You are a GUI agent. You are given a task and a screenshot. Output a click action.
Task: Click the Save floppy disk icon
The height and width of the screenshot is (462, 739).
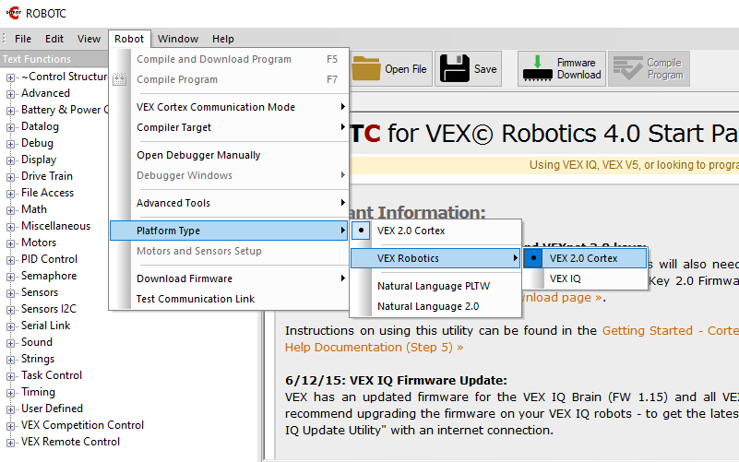(454, 69)
